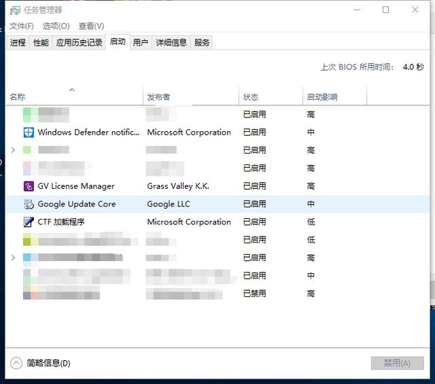Screen dimensions: 435x384
Task: Click the CTF 加载程序 icon
Action: click(x=29, y=222)
